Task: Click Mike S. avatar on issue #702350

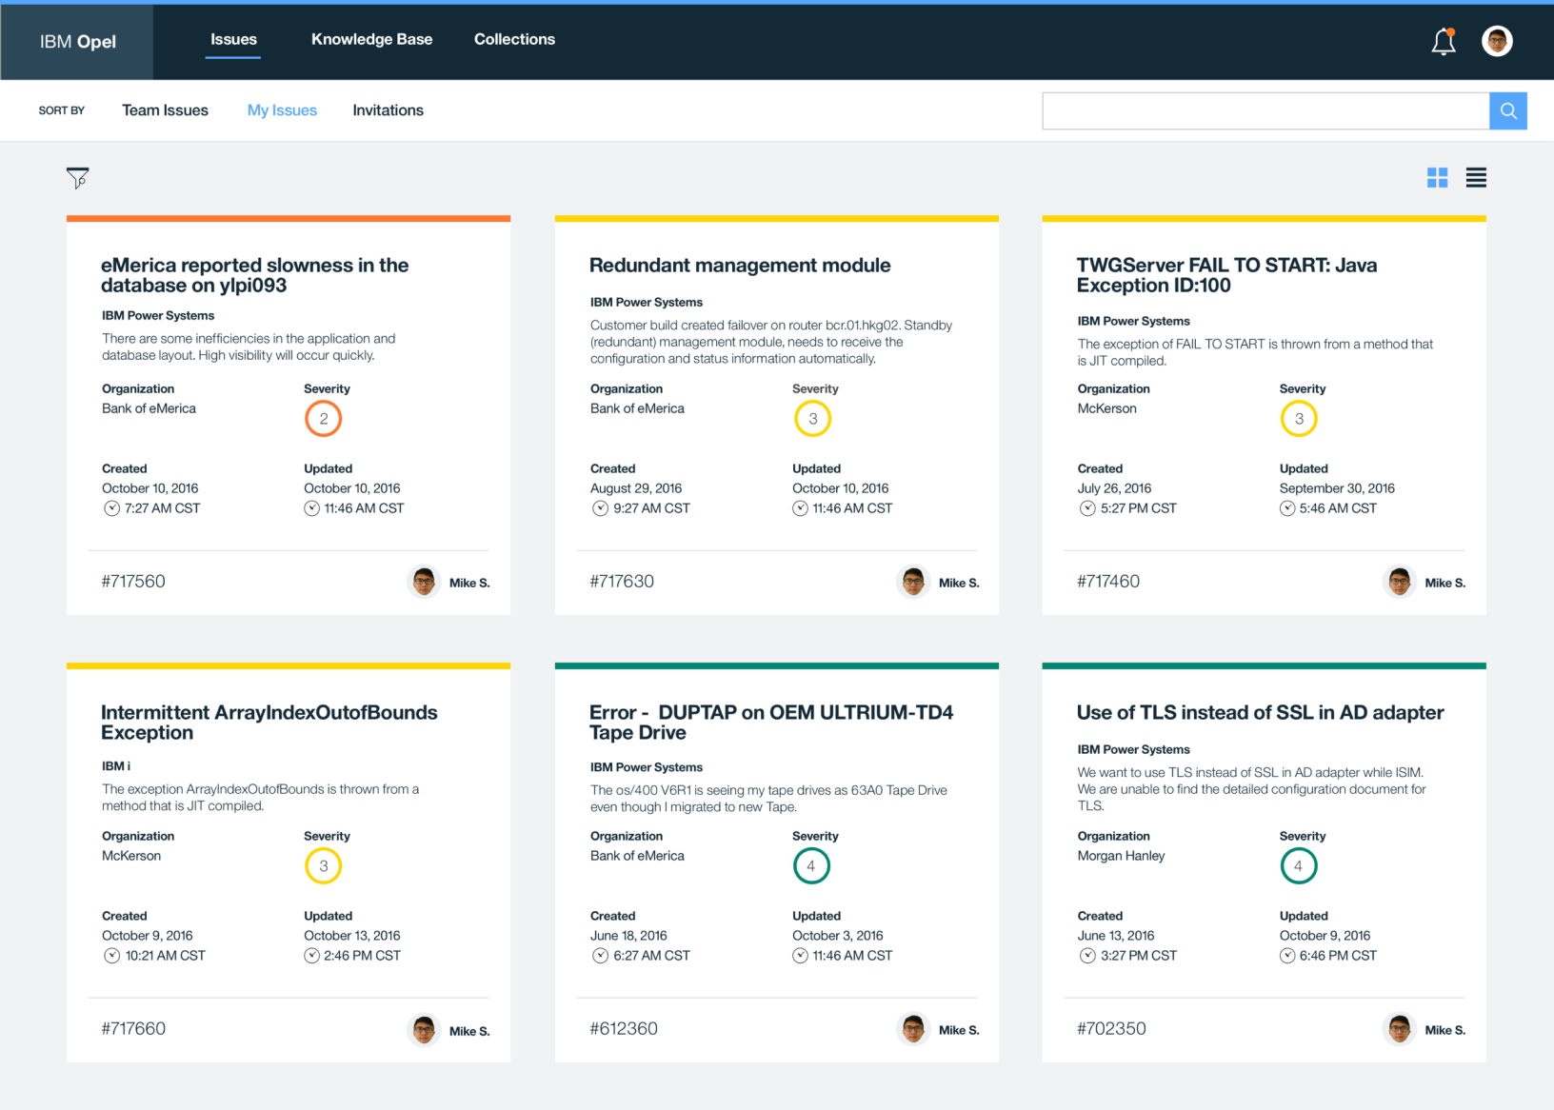Action: tap(1400, 1029)
